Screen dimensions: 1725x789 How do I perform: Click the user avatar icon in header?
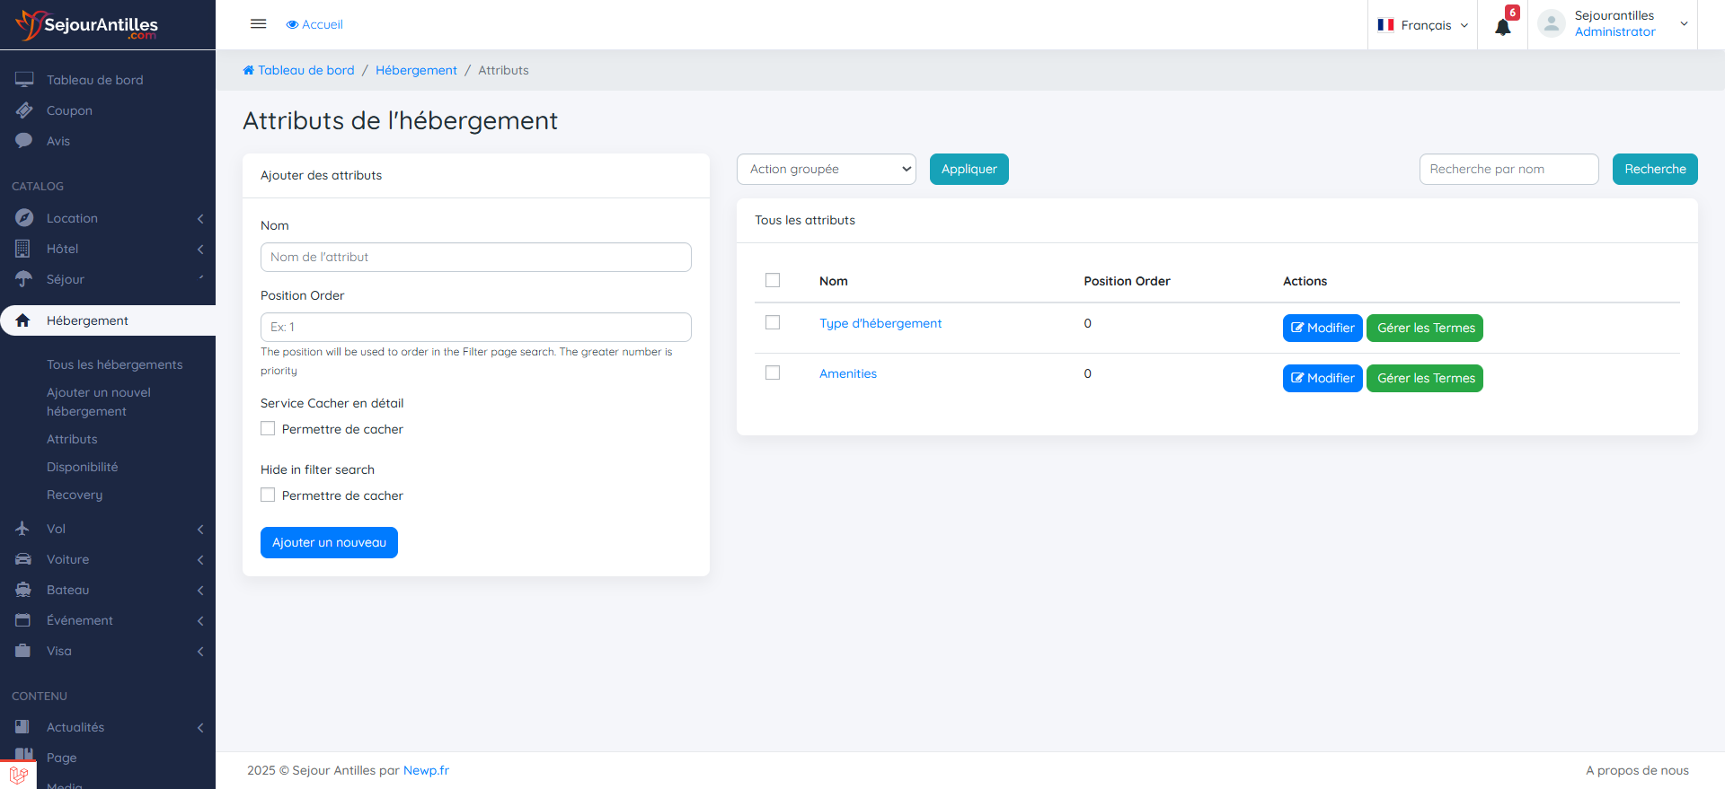point(1551,24)
